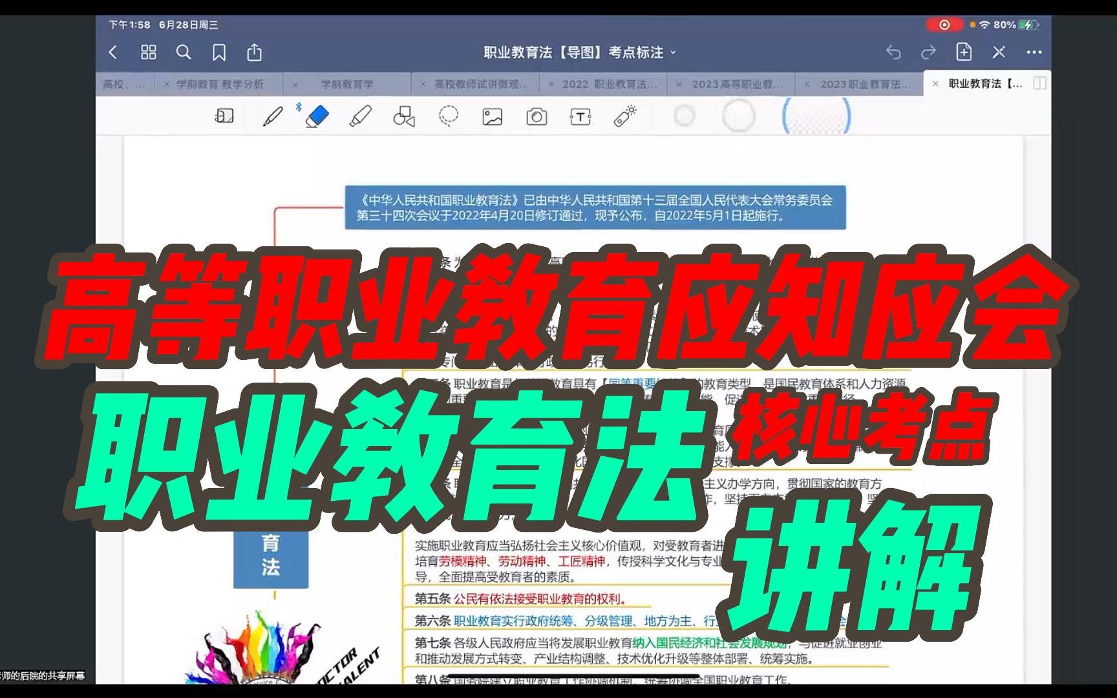The image size is (1117, 698).
Task: Open the search magnifier
Action: 184,52
